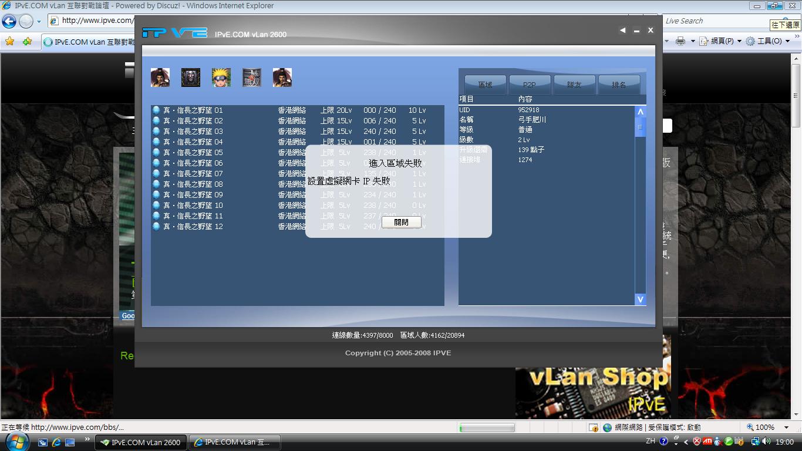Switch to the P2P tab
The image size is (802, 451).
pyautogui.click(x=530, y=85)
